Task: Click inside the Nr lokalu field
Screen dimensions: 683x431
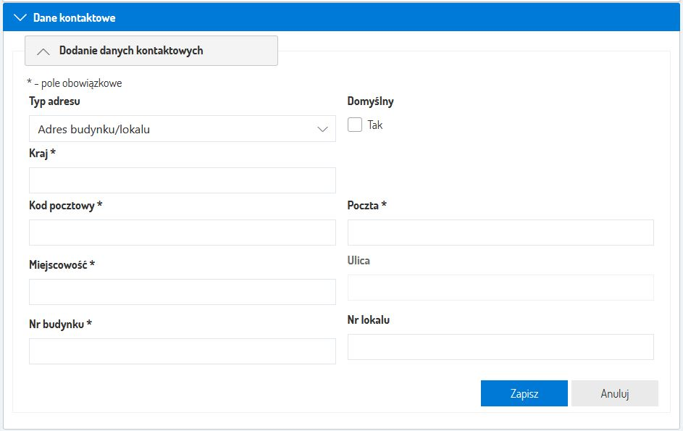Action: tap(500, 347)
